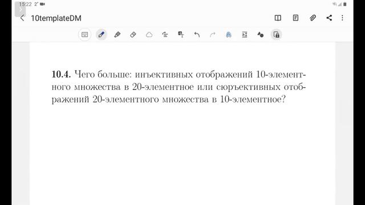Convert handwriting to text tool

(x=181, y=35)
